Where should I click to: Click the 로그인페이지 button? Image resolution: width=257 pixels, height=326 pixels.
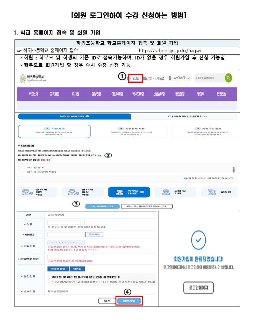pyautogui.click(x=198, y=288)
